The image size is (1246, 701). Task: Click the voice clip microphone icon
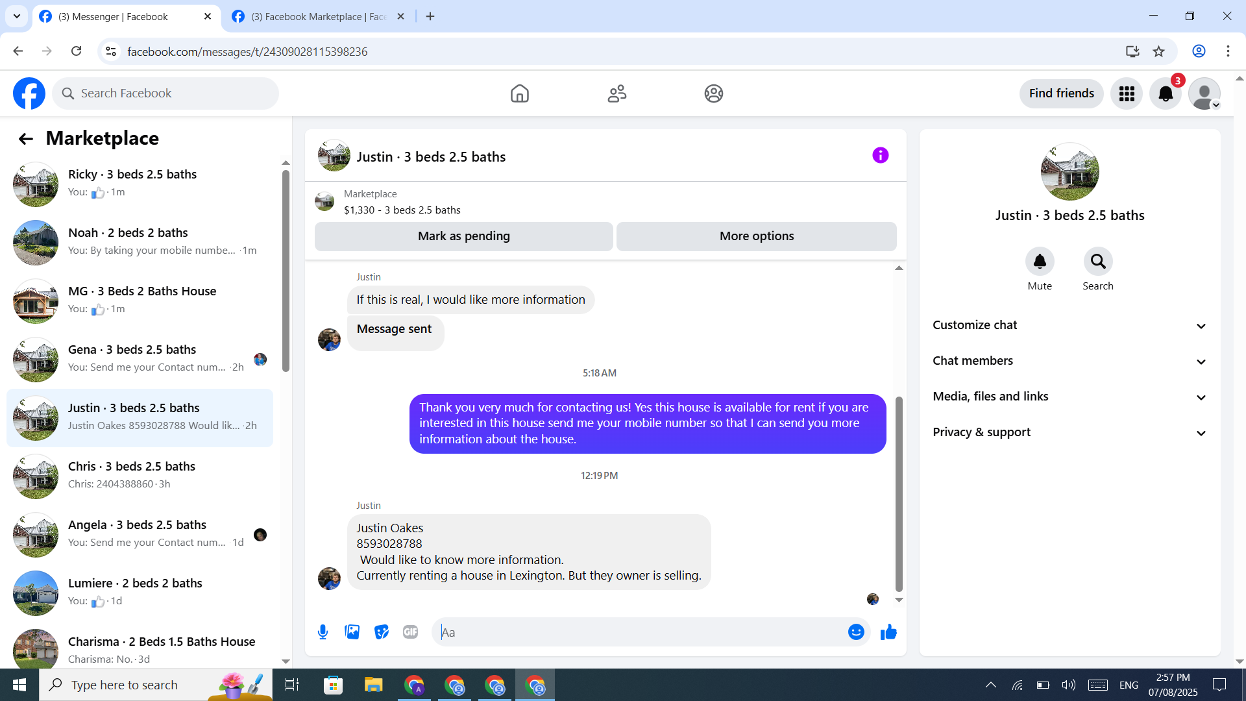pyautogui.click(x=323, y=632)
